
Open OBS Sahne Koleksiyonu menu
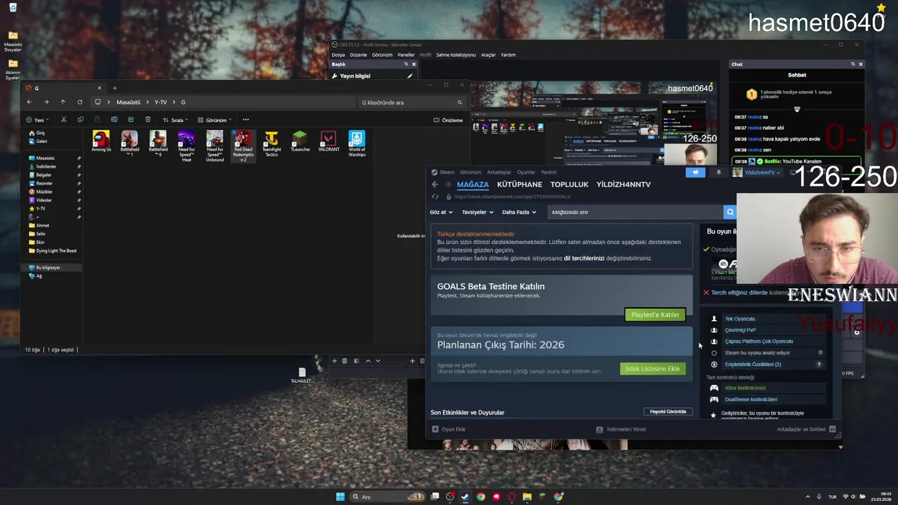456,55
